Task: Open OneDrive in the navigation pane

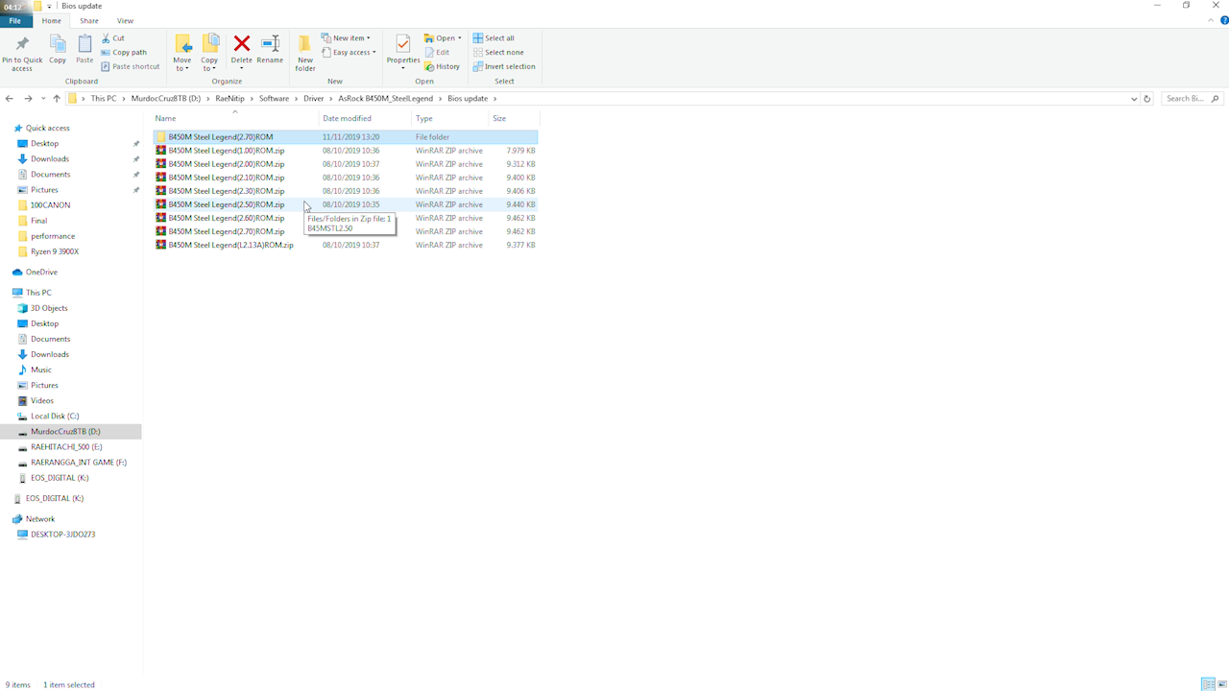Action: pyautogui.click(x=41, y=272)
